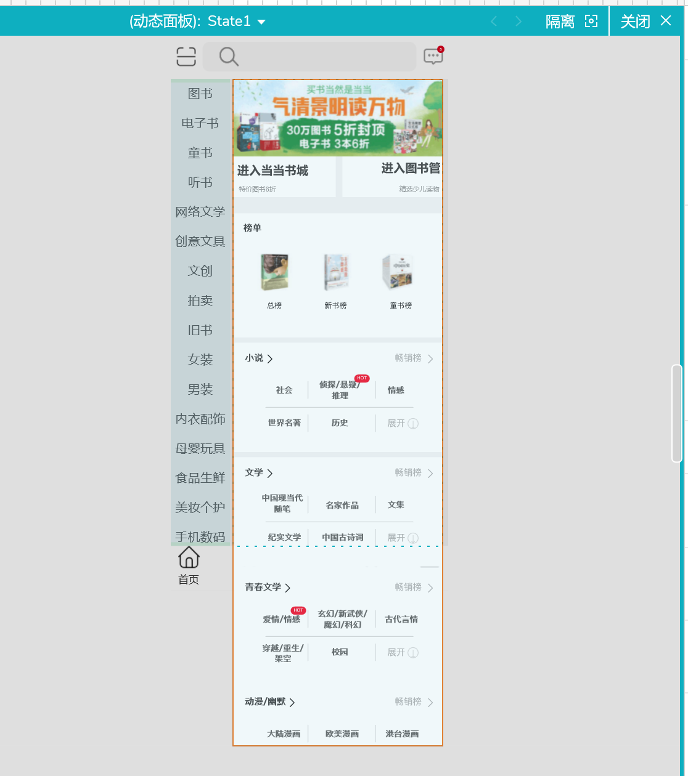Image resolution: width=688 pixels, height=776 pixels.
Task: Select 内衣配饰 in the sidebar
Action: (x=200, y=419)
